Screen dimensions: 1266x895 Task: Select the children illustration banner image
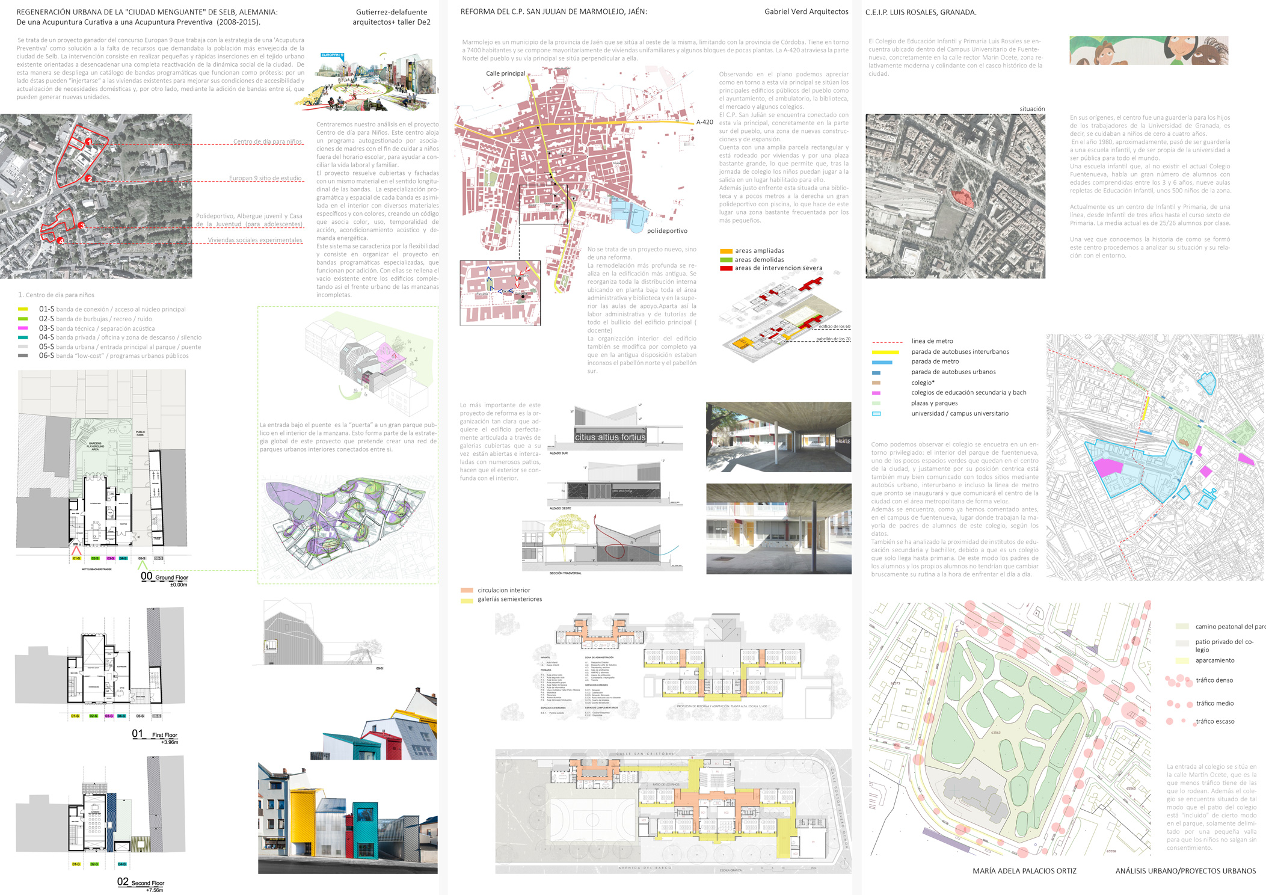[x=1149, y=51]
